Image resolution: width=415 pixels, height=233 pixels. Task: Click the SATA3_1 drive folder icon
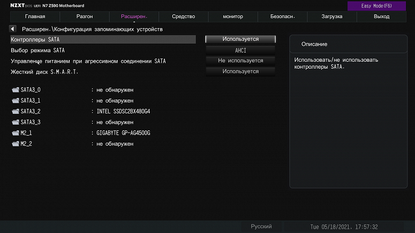15,101
